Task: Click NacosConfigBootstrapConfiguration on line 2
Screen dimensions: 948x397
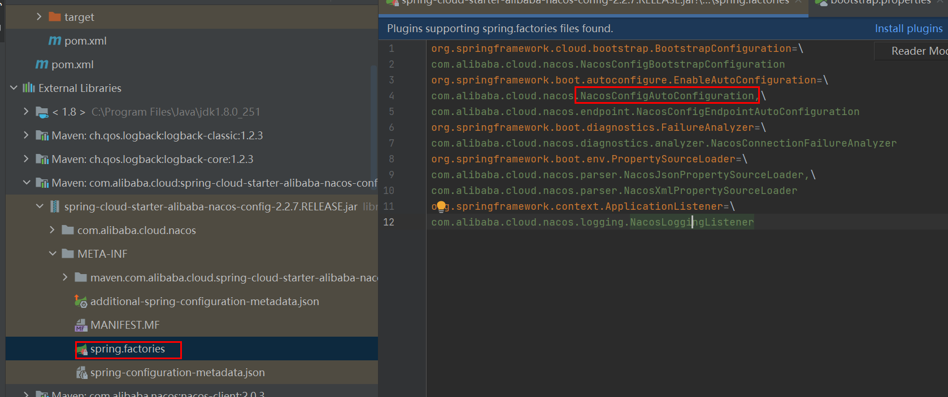Action: pyautogui.click(x=682, y=64)
